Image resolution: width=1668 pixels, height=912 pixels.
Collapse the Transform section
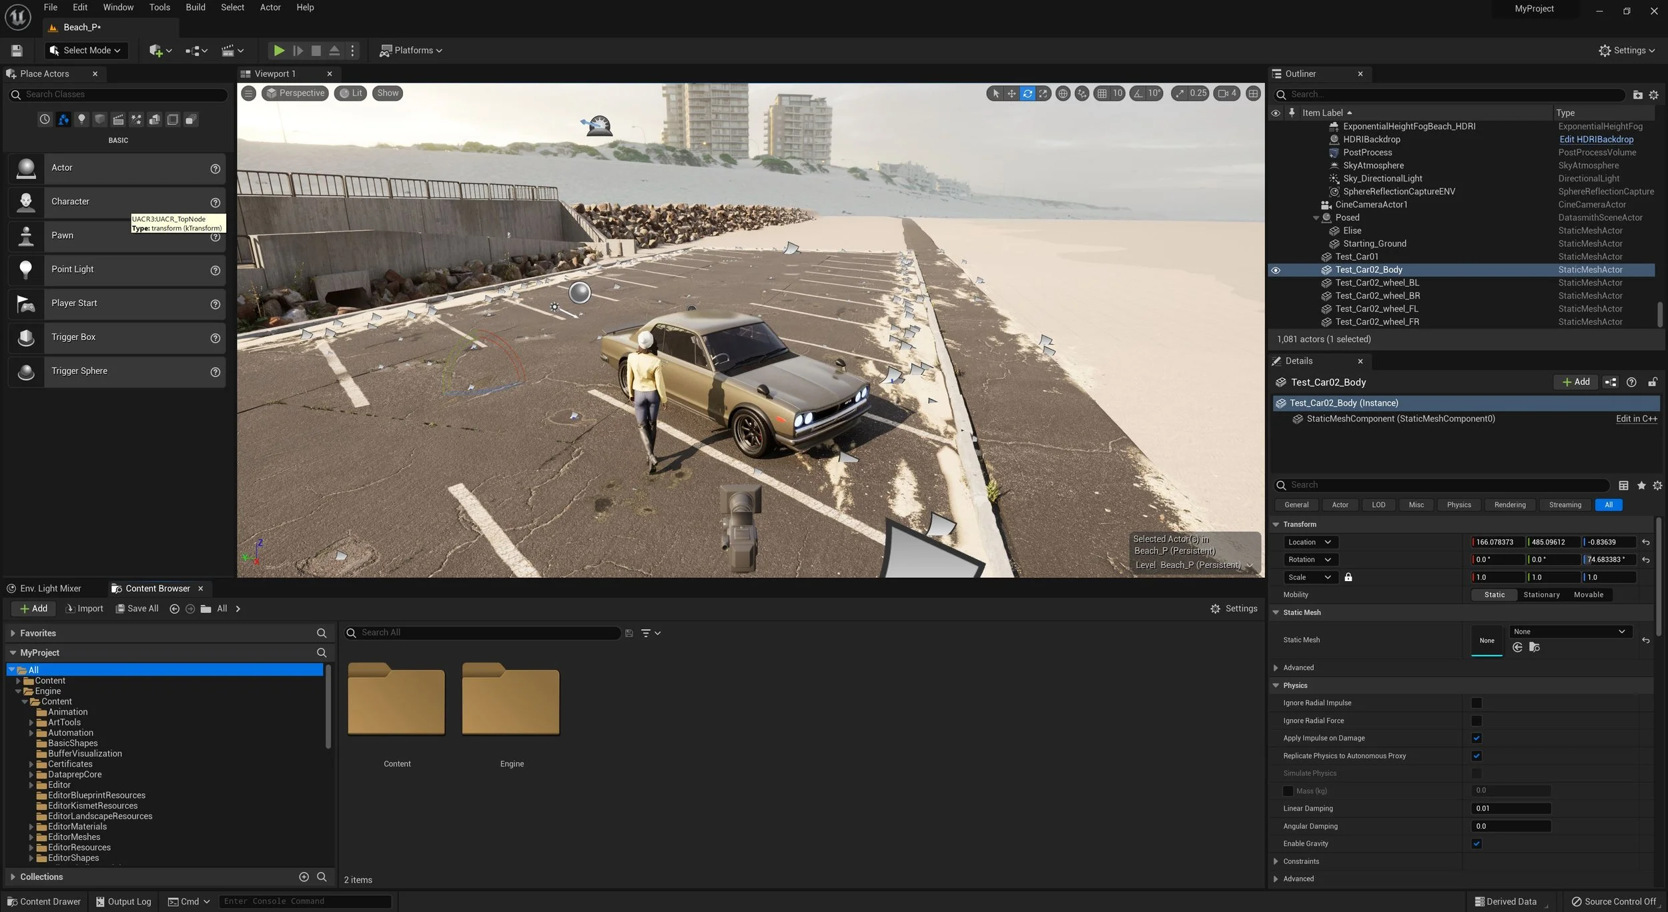click(1276, 524)
